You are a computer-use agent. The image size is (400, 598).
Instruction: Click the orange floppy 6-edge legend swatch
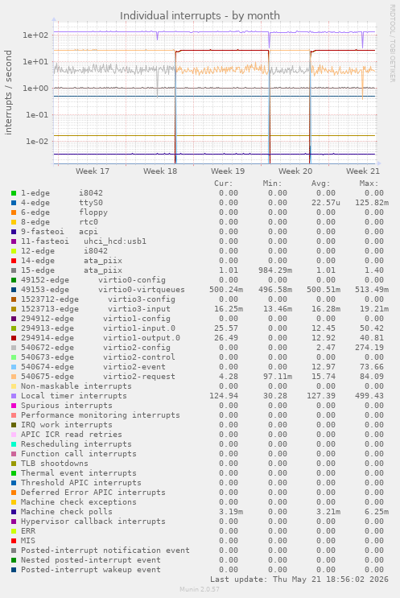click(14, 212)
